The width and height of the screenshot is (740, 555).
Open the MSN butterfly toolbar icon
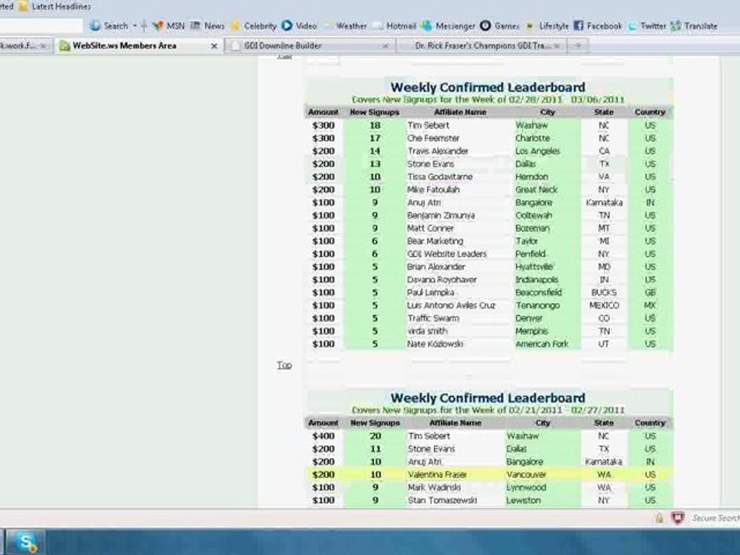pos(158,26)
